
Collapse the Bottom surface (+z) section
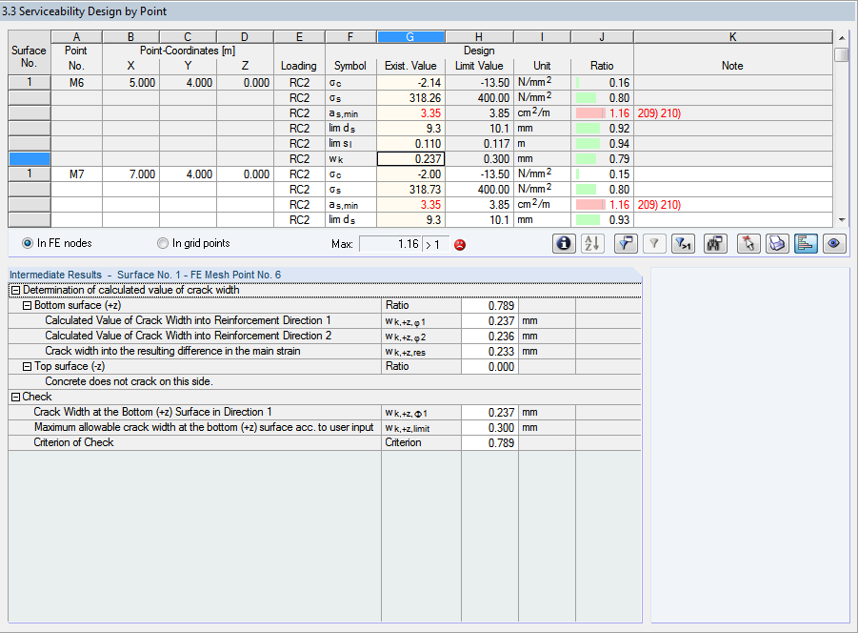(26, 305)
